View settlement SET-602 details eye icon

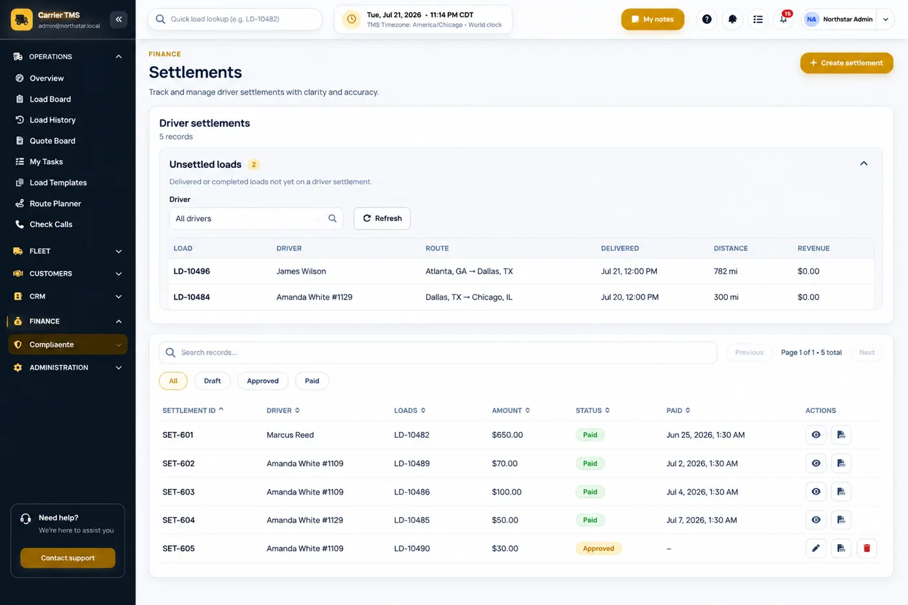pyautogui.click(x=816, y=464)
